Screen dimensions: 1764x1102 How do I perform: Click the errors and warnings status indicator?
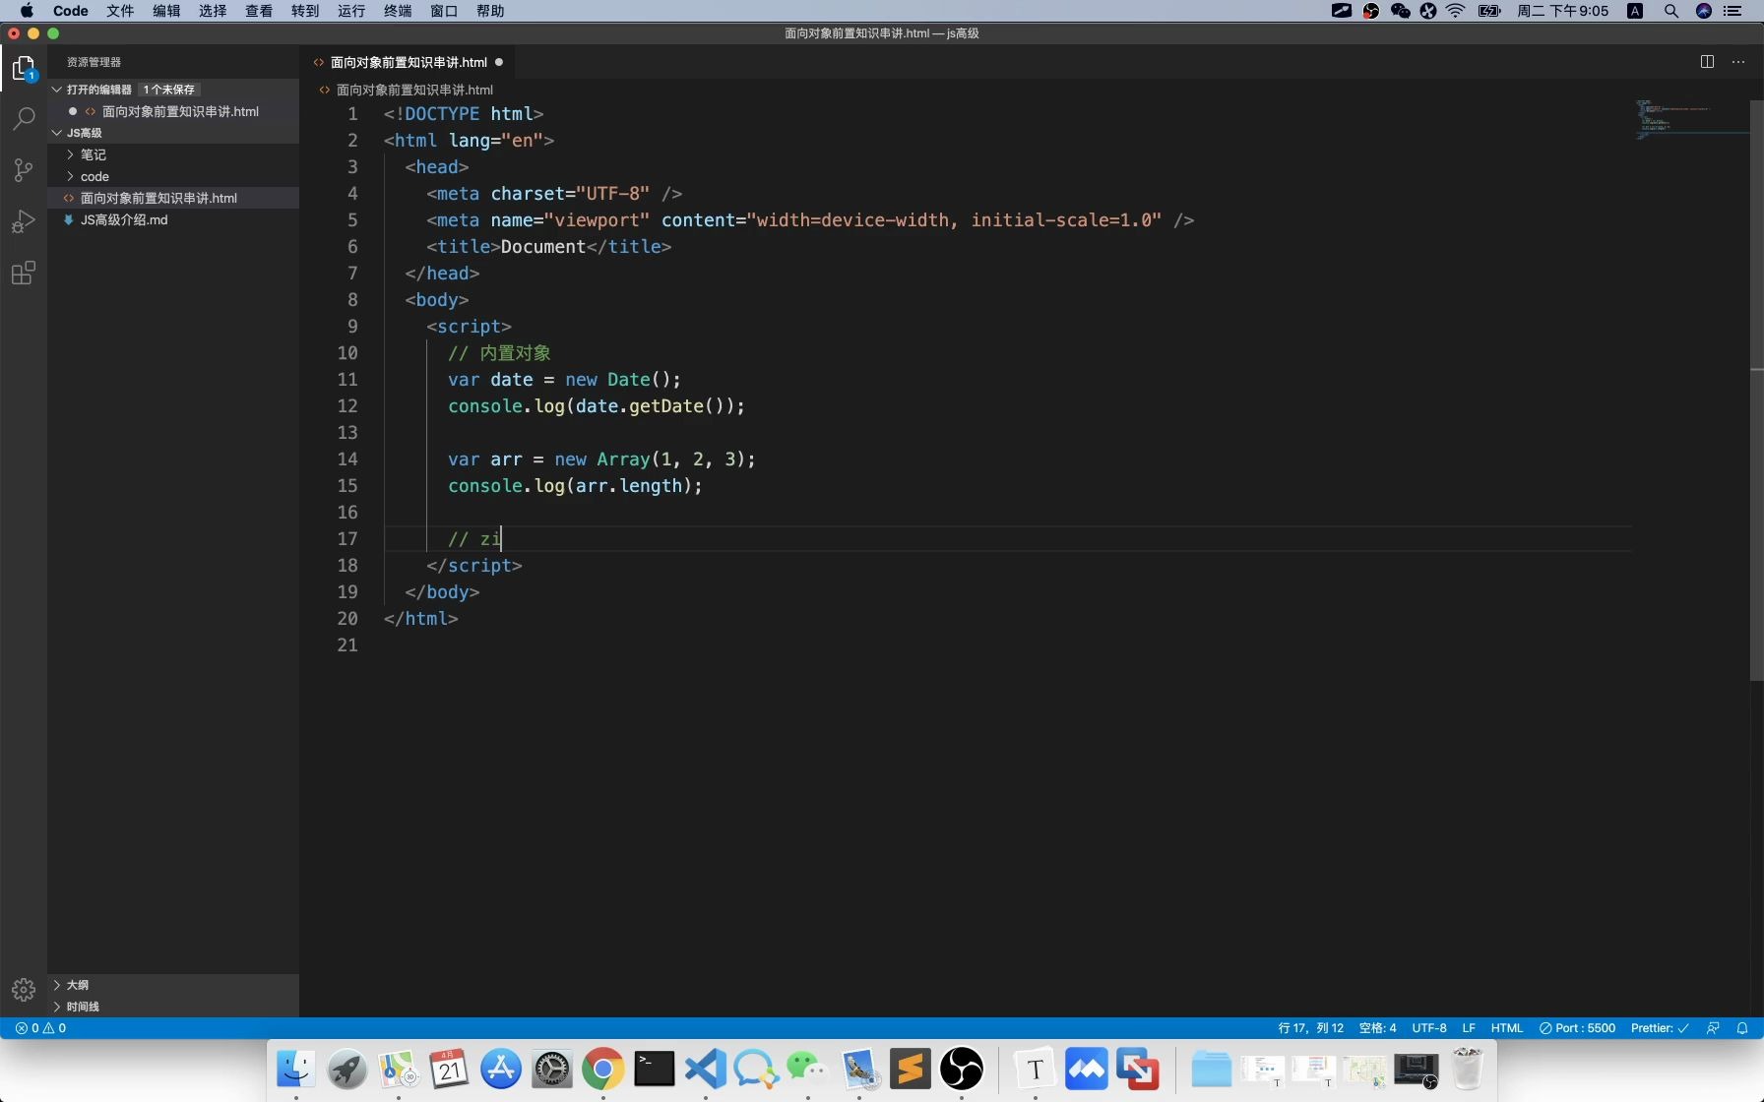(x=40, y=1027)
